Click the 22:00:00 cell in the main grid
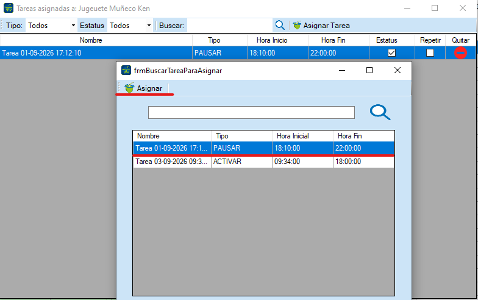The image size is (478, 300). coord(338,53)
